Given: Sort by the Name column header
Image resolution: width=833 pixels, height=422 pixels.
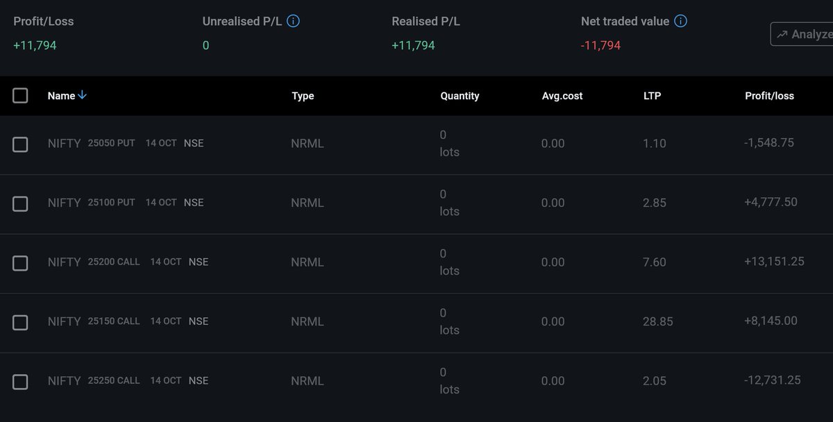Looking at the screenshot, I should tap(61, 96).
